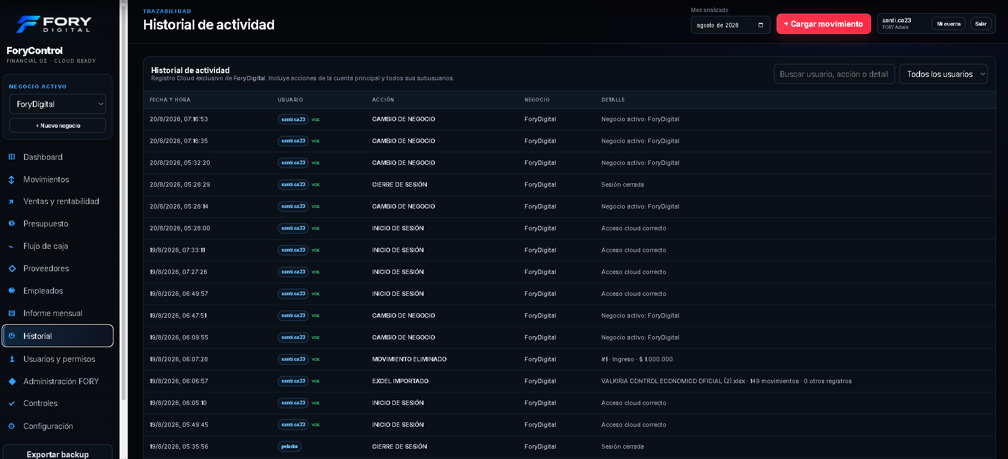
Task: Open Mi cuenta
Action: point(949,24)
